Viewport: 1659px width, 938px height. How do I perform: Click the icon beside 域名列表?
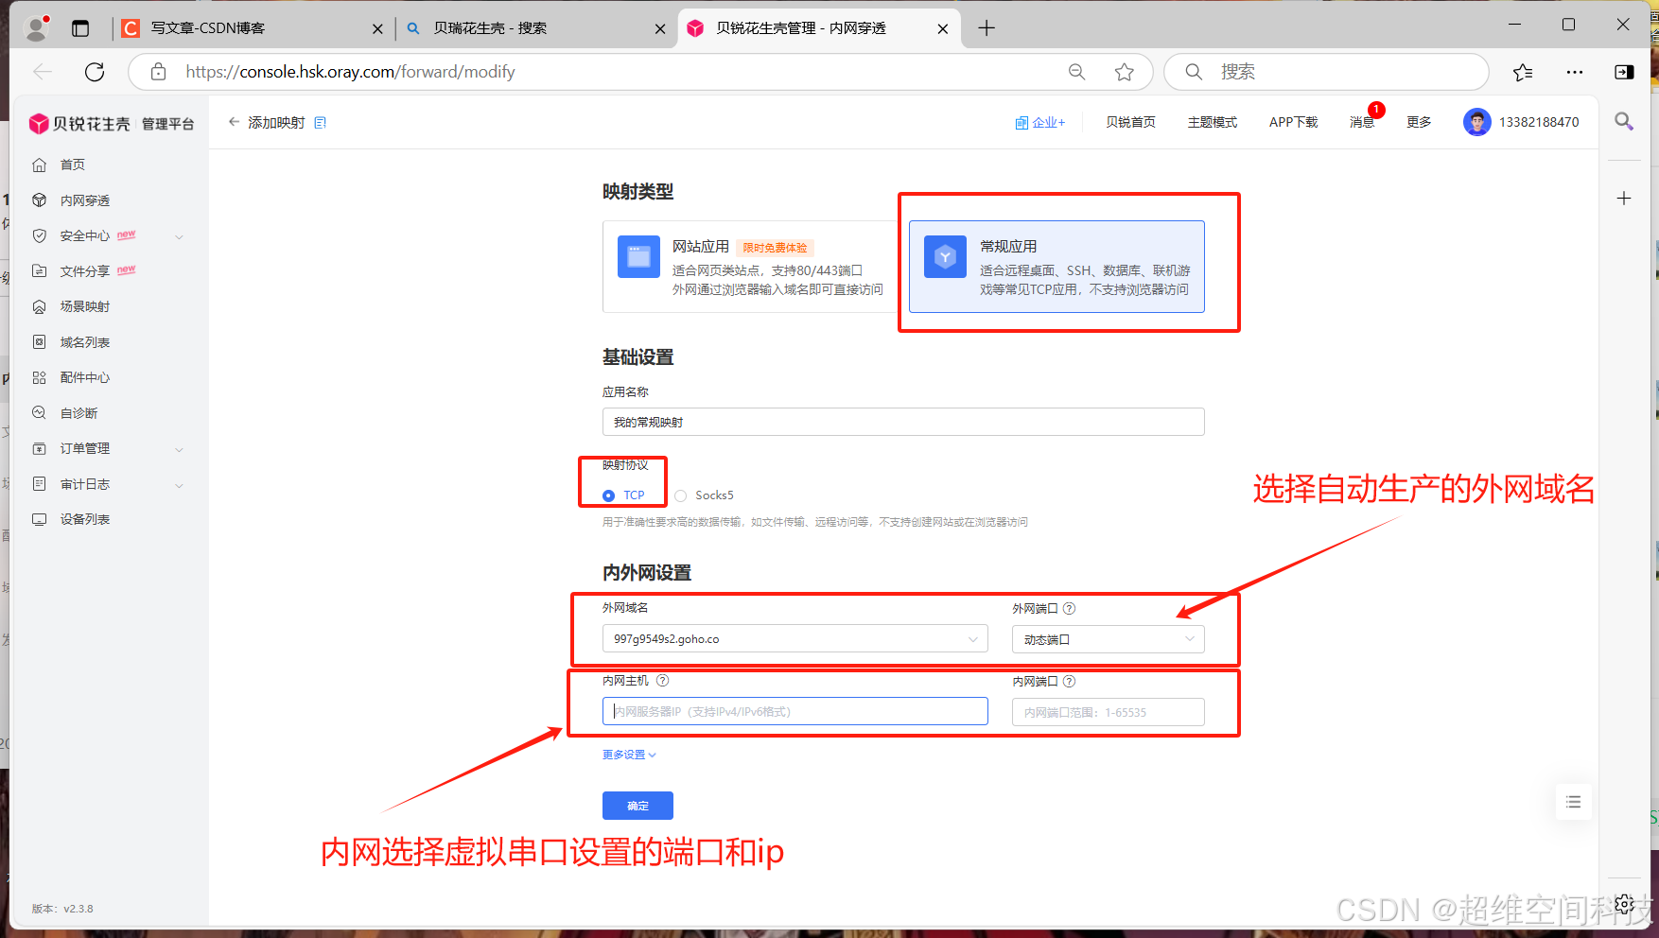point(39,342)
